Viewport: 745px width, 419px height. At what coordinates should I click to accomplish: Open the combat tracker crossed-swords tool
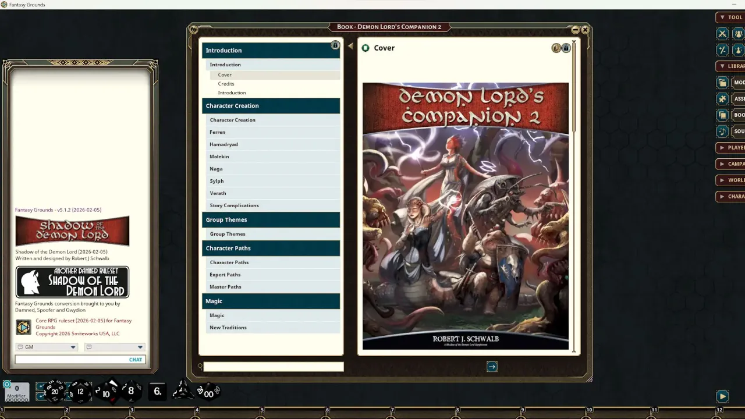pos(722,34)
